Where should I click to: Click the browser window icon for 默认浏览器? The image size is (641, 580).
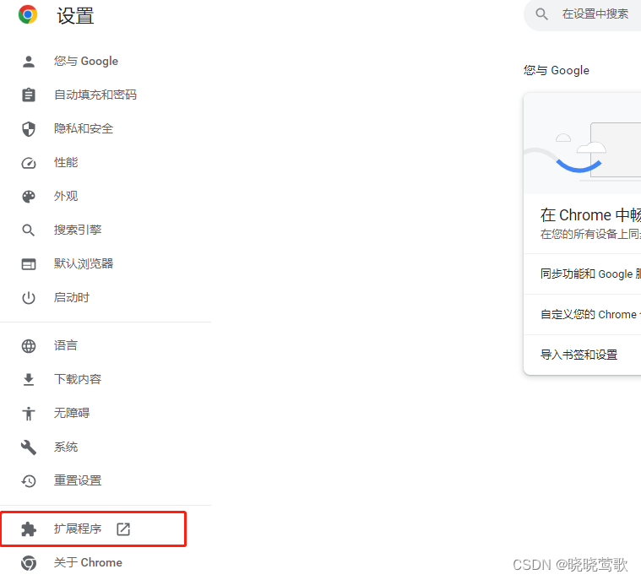[29, 264]
